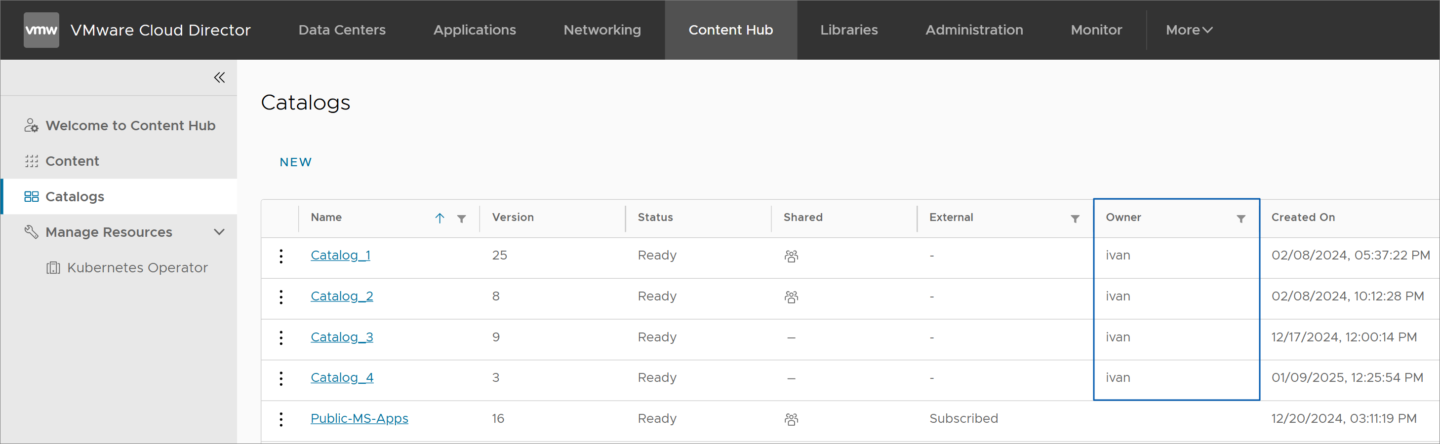Viewport: 1440px width, 444px height.
Task: Open the Name column filter
Action: click(x=462, y=219)
